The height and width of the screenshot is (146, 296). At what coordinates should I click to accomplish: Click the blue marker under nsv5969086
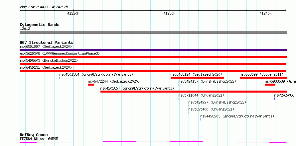[275, 99]
